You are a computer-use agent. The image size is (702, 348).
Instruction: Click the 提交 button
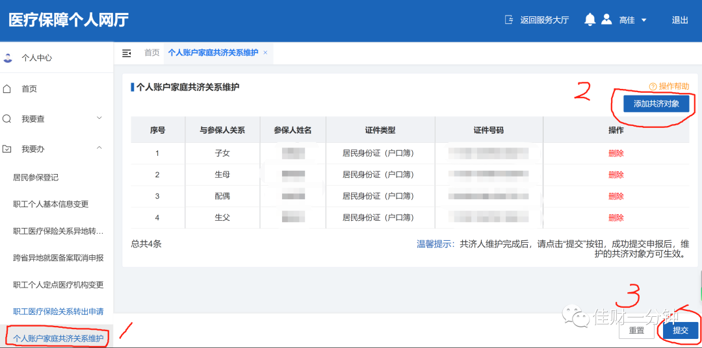(x=681, y=330)
